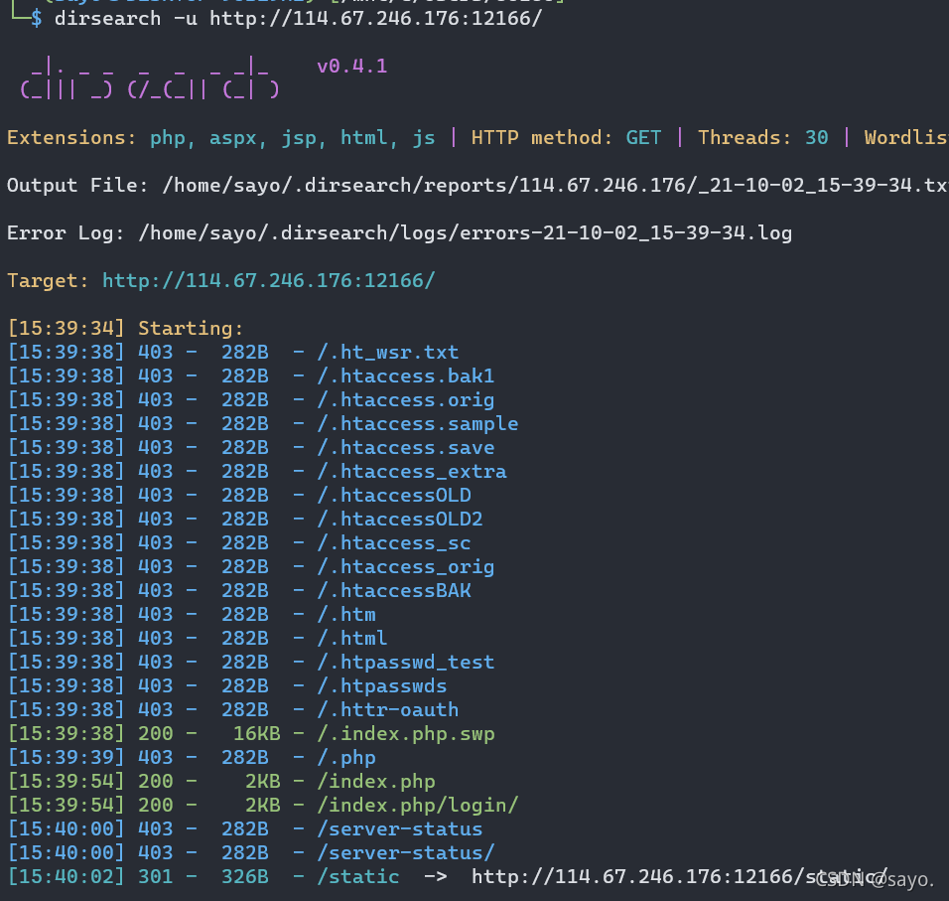The height and width of the screenshot is (901, 949).
Task: Click the HTTP method: GET text
Action: click(x=566, y=137)
